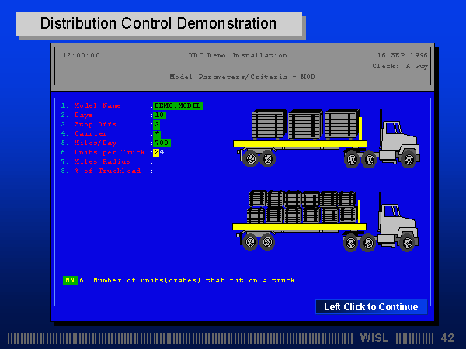This screenshot has width=466, height=349.
Task: Click the Left Click to Continue button
Action: (x=371, y=306)
